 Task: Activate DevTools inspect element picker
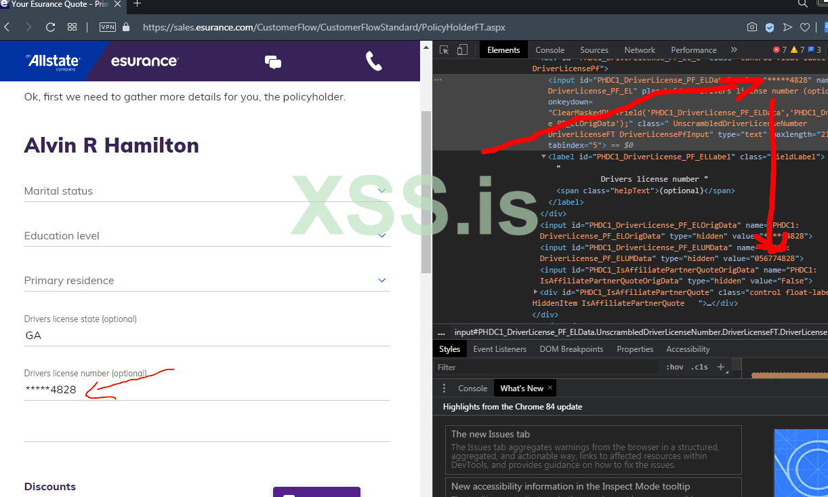click(x=444, y=50)
